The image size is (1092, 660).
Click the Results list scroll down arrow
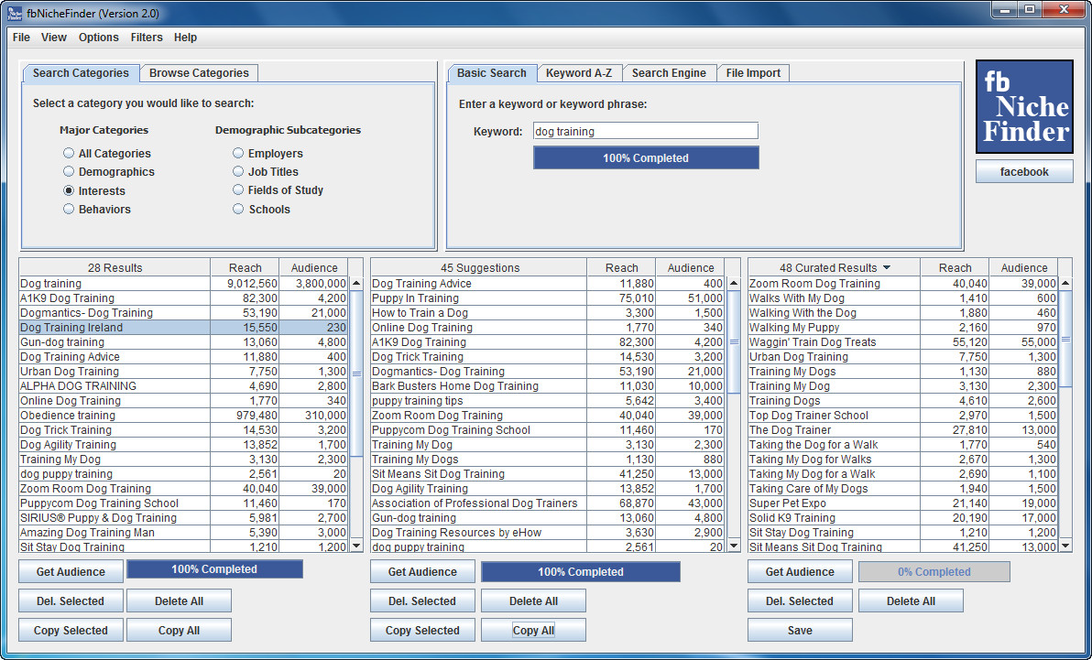click(x=356, y=546)
